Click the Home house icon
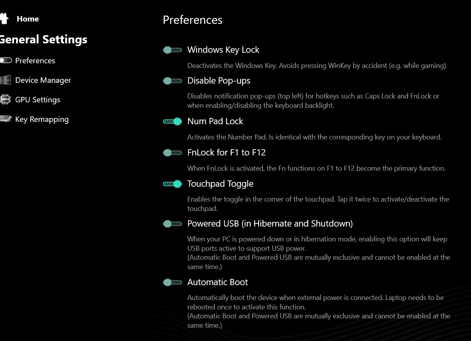 [x=4, y=18]
